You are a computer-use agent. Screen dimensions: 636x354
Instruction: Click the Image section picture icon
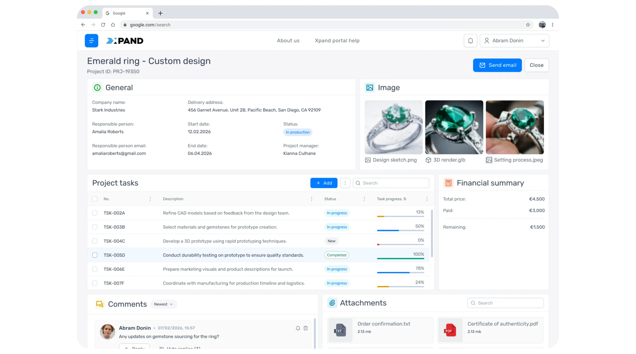click(369, 87)
